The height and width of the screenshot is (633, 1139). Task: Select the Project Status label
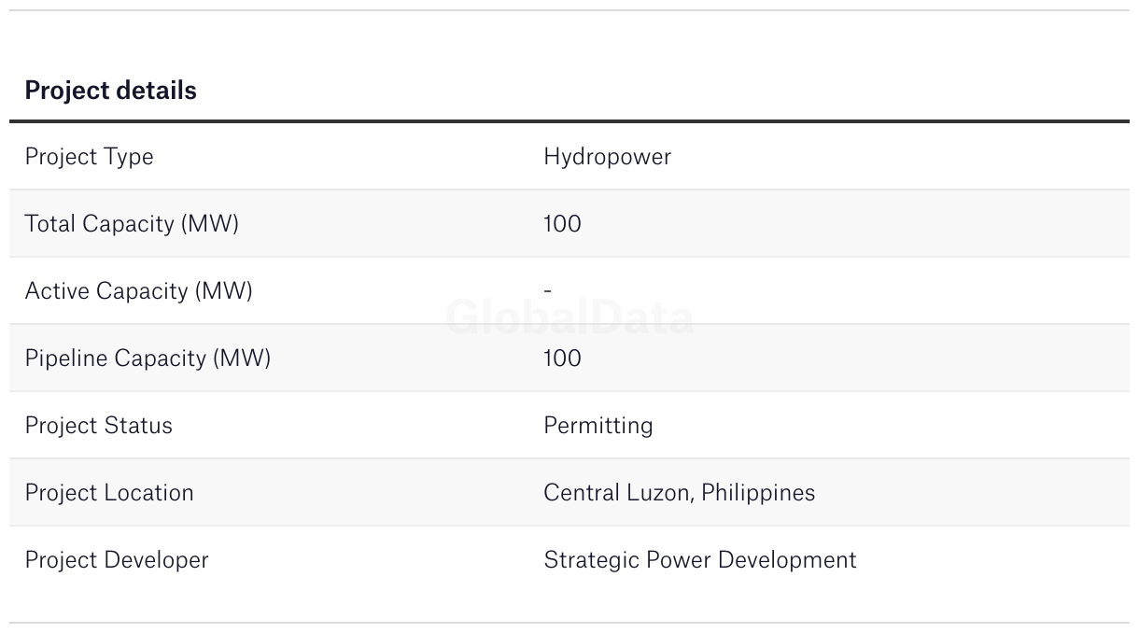pos(98,426)
